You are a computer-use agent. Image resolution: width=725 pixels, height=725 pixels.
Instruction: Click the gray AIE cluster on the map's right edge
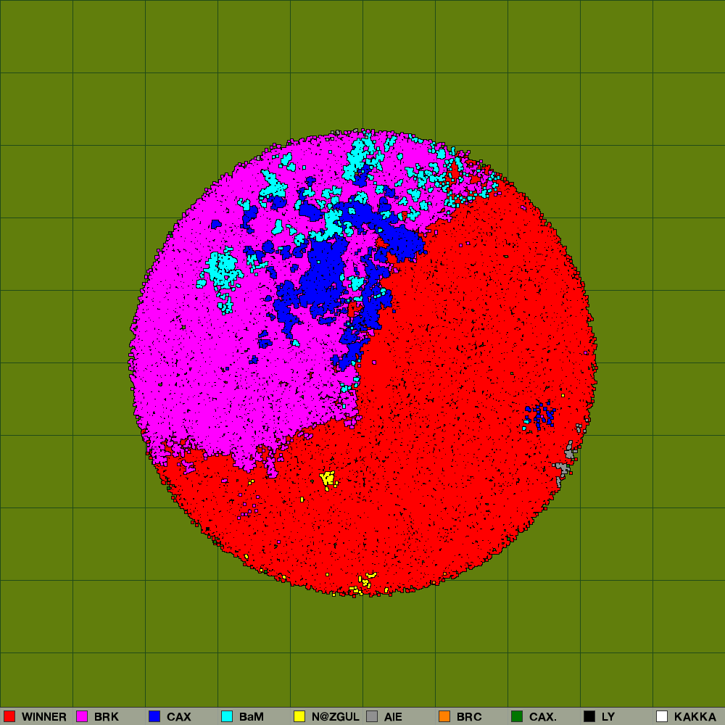click(564, 464)
